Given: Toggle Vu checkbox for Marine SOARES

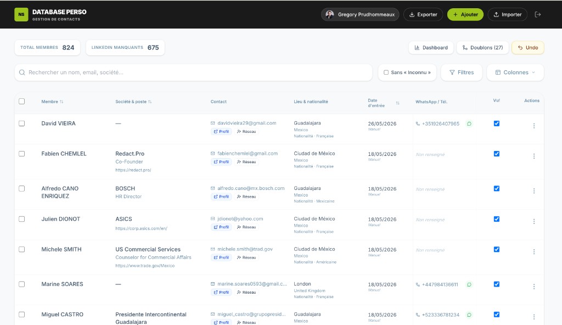Looking at the screenshot, I should (496, 284).
